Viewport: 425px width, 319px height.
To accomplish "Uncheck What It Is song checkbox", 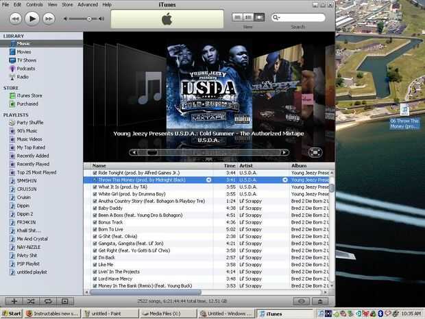I will [x=95, y=187].
